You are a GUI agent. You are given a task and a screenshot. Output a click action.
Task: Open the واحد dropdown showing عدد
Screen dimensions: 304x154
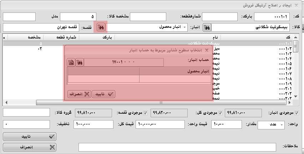[281, 125]
